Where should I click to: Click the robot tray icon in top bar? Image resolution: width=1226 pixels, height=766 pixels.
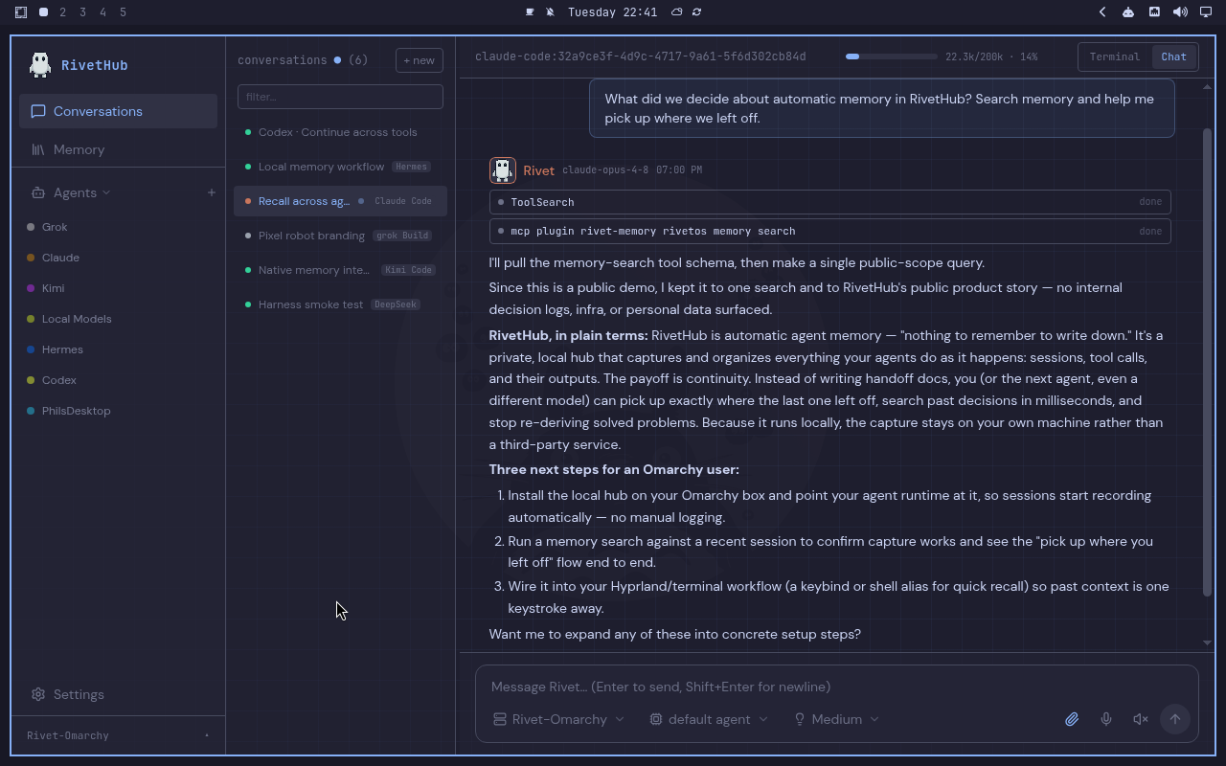point(1128,12)
